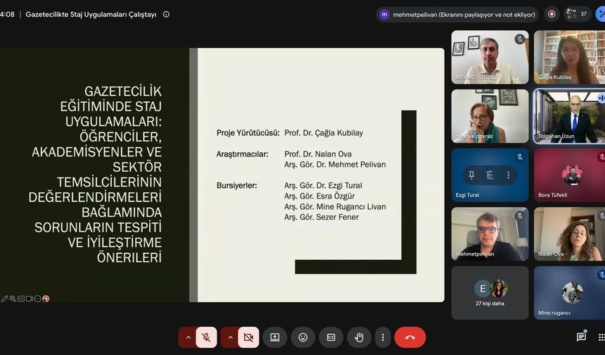This screenshot has height=355, width=605.
Task: Click the camera icon on slide toolbar
Action: [x=30, y=299]
